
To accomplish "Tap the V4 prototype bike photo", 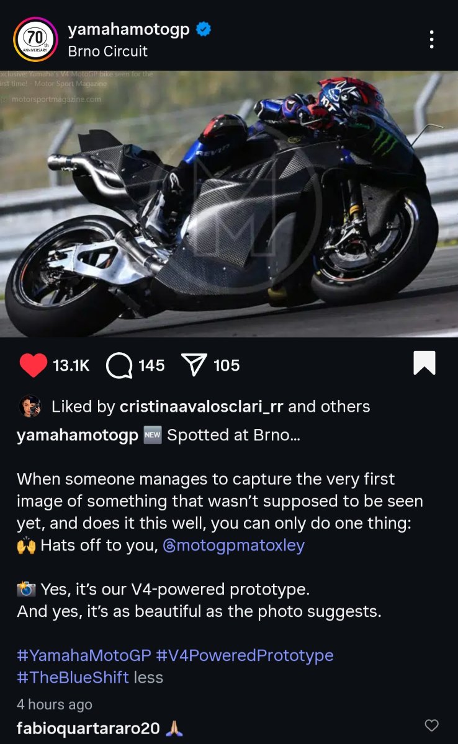I will 229,204.
